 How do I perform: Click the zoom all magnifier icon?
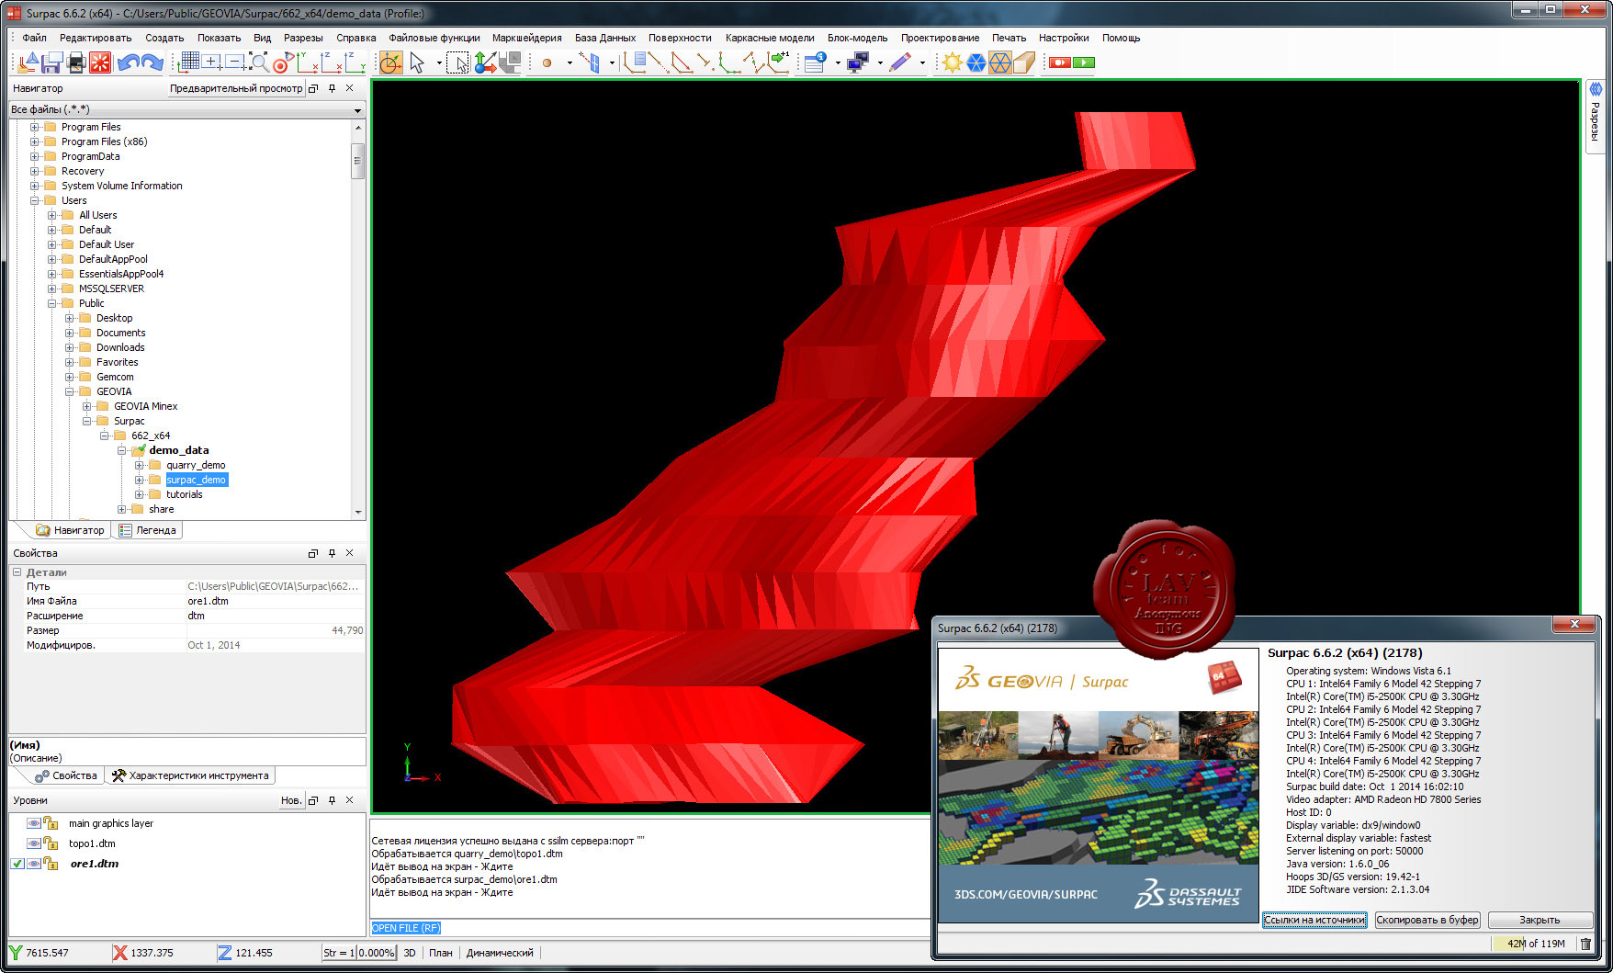coord(260,62)
